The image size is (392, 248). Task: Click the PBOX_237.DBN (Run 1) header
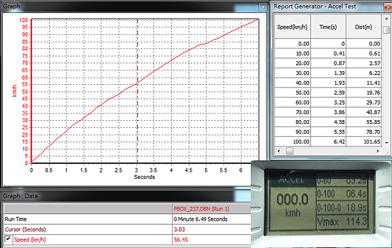tap(201, 209)
